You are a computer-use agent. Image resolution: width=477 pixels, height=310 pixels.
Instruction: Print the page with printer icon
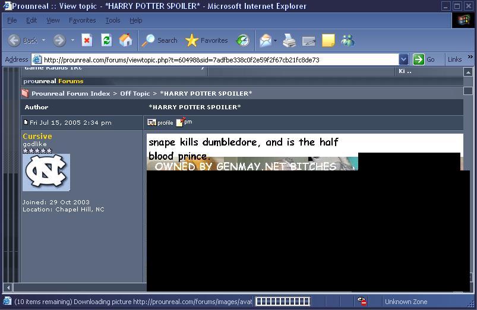[x=289, y=40]
